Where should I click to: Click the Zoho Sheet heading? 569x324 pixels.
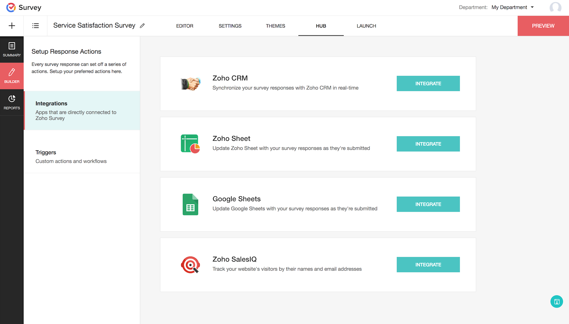(x=232, y=139)
